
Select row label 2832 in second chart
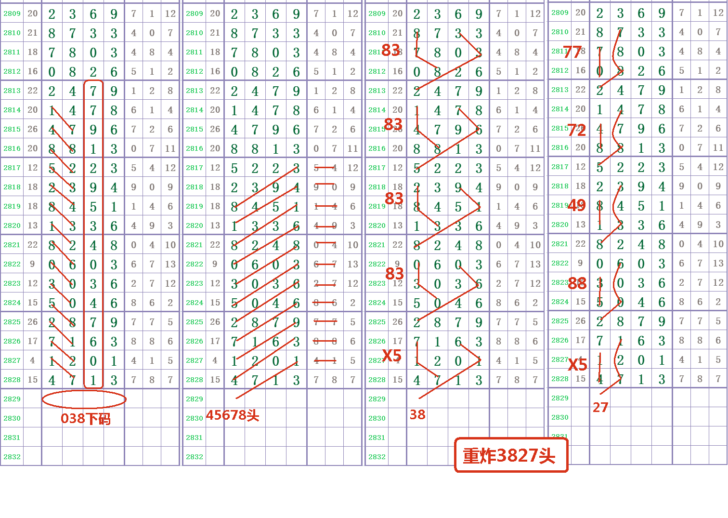(194, 457)
